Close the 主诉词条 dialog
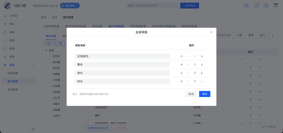Screen dimensions: 283x133 coord(211,32)
